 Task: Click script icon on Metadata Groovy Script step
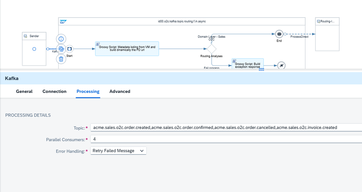[x=98, y=44]
